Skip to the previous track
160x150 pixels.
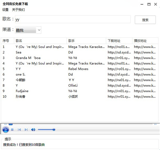pyautogui.click(x=19, y=130)
